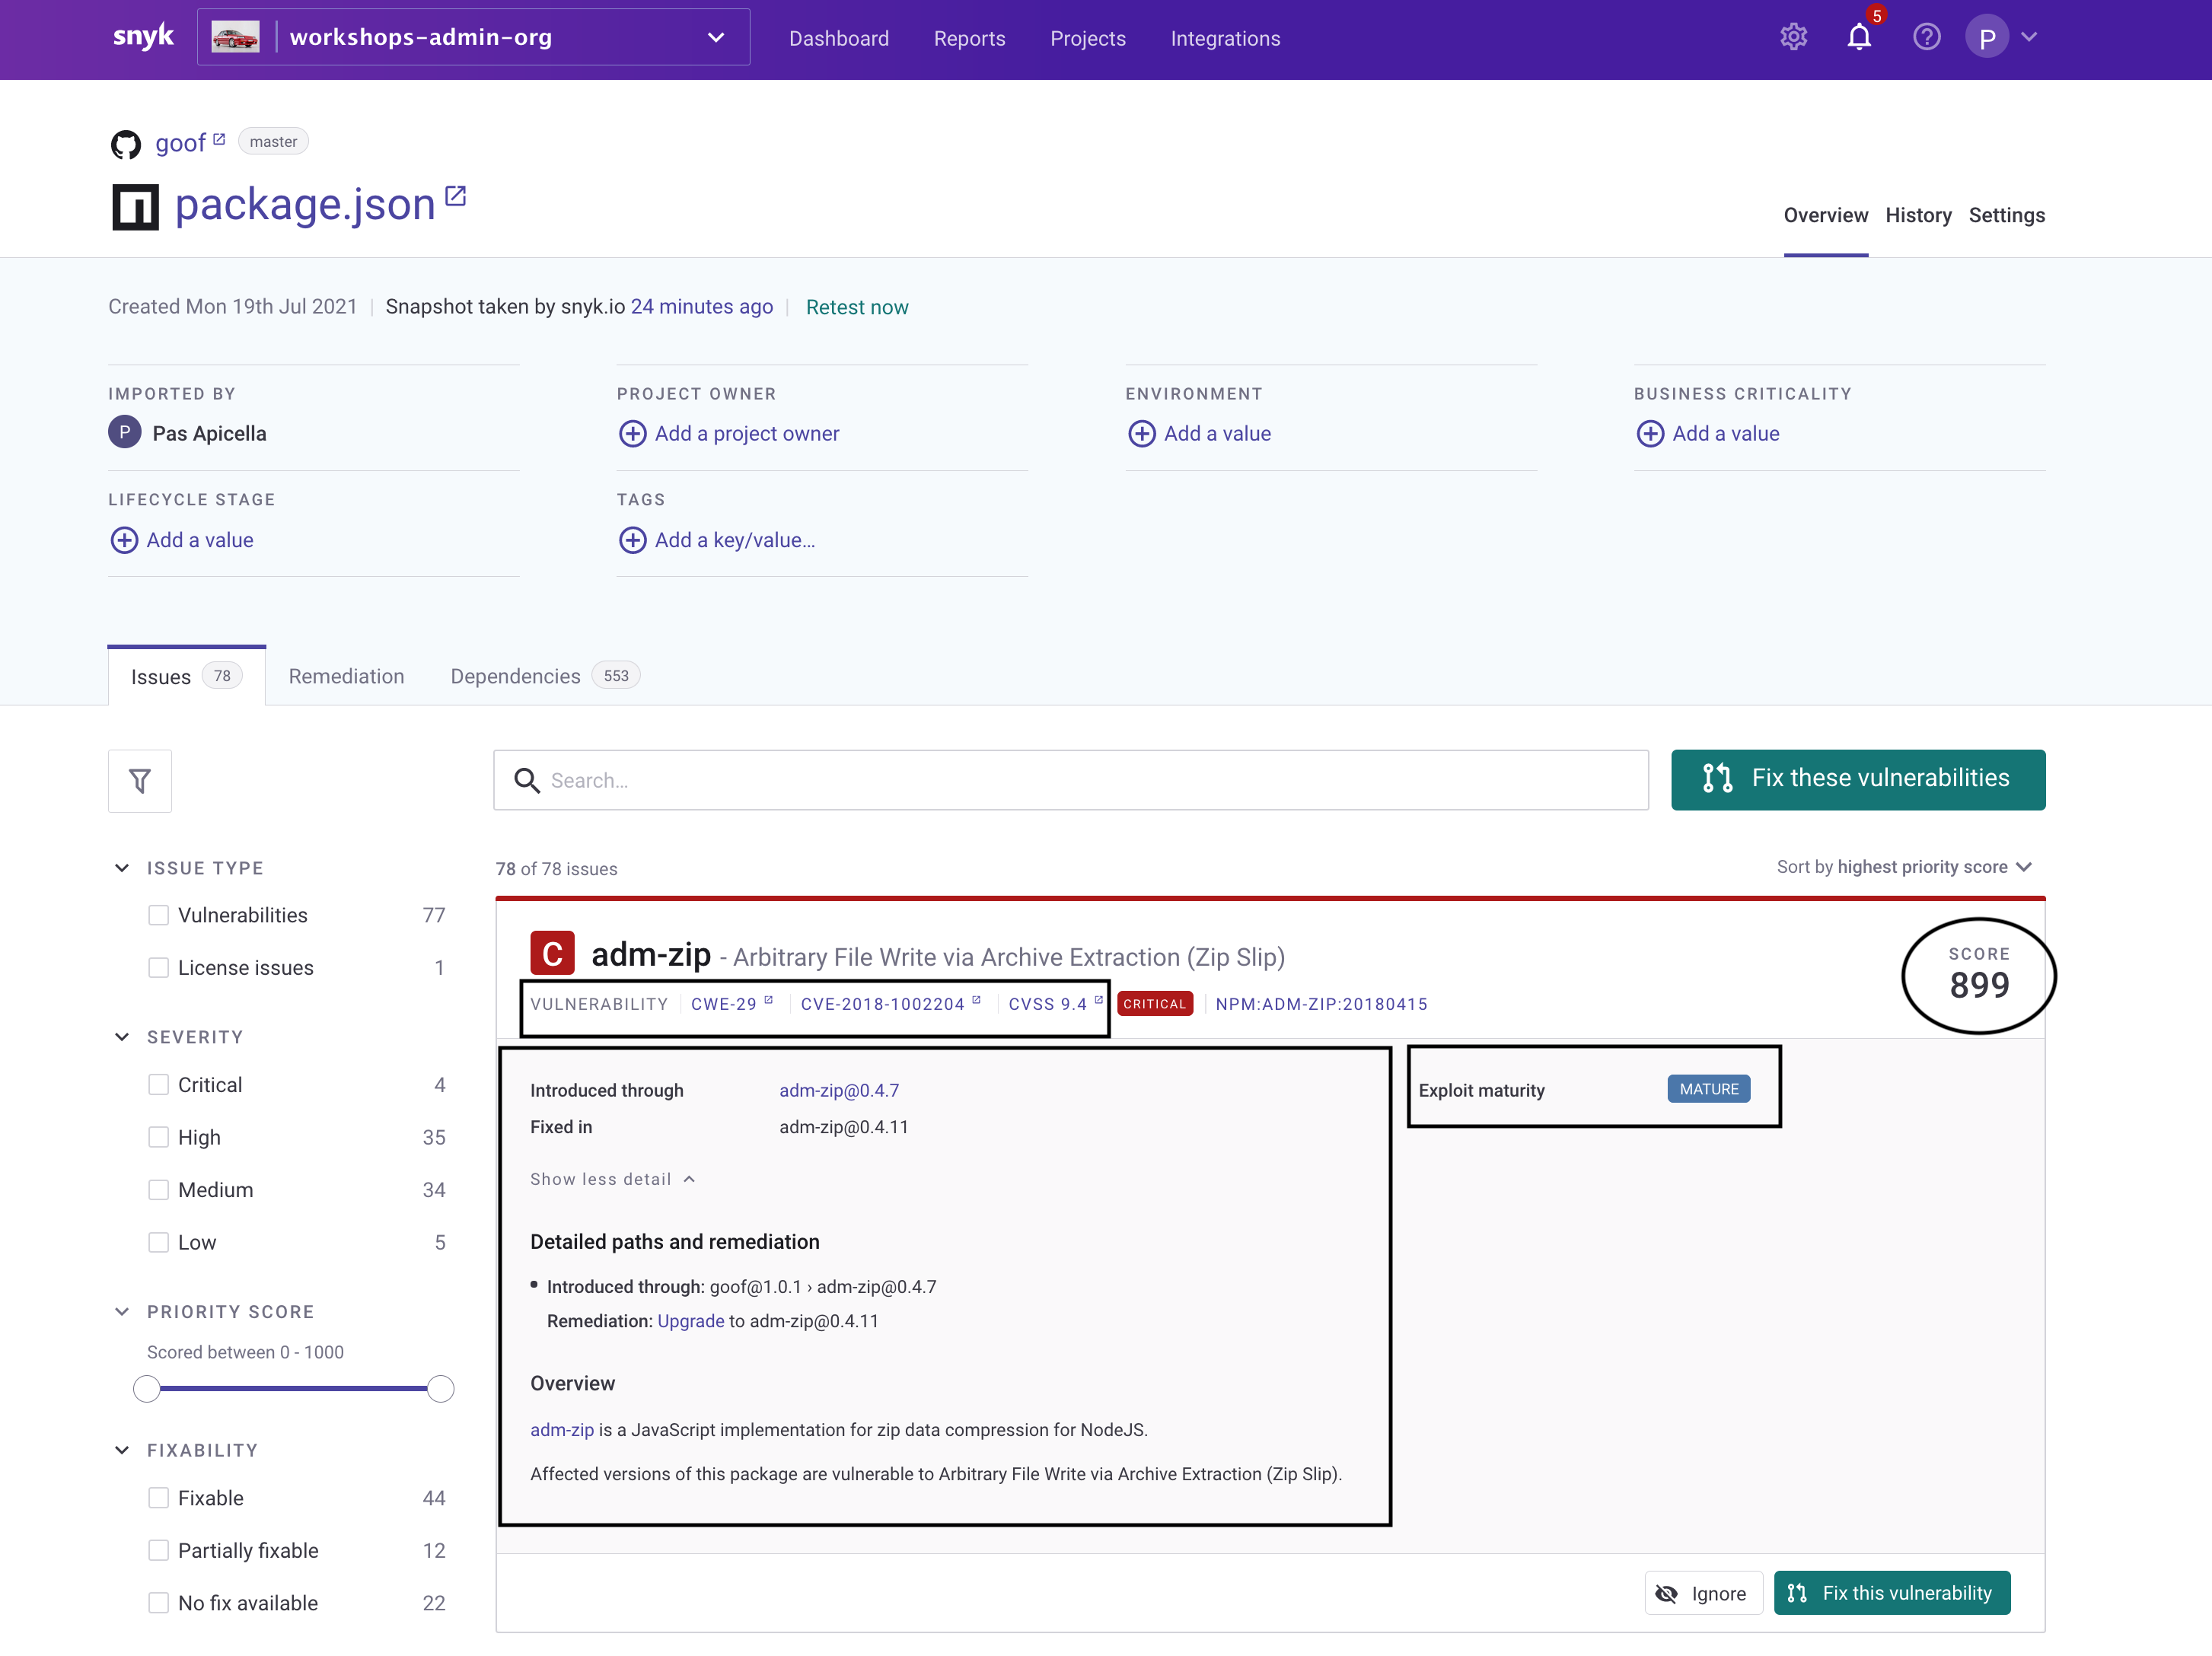
Task: Open the NPM:ADM-ZIP:20180415 identifier link
Action: pyautogui.click(x=1321, y=1004)
